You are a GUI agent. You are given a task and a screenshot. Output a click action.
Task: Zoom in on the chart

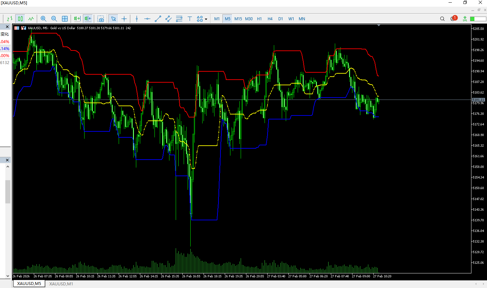coord(43,19)
